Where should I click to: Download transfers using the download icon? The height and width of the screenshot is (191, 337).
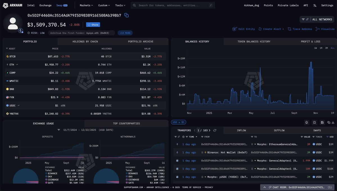(x=333, y=122)
